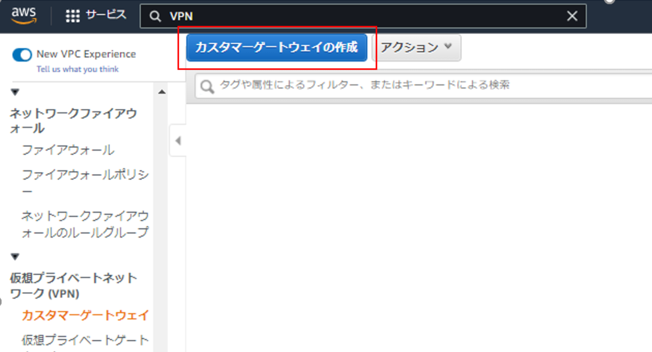The width and height of the screenshot is (652, 352).
Task: Open the サービス menu
Action: click(x=105, y=15)
